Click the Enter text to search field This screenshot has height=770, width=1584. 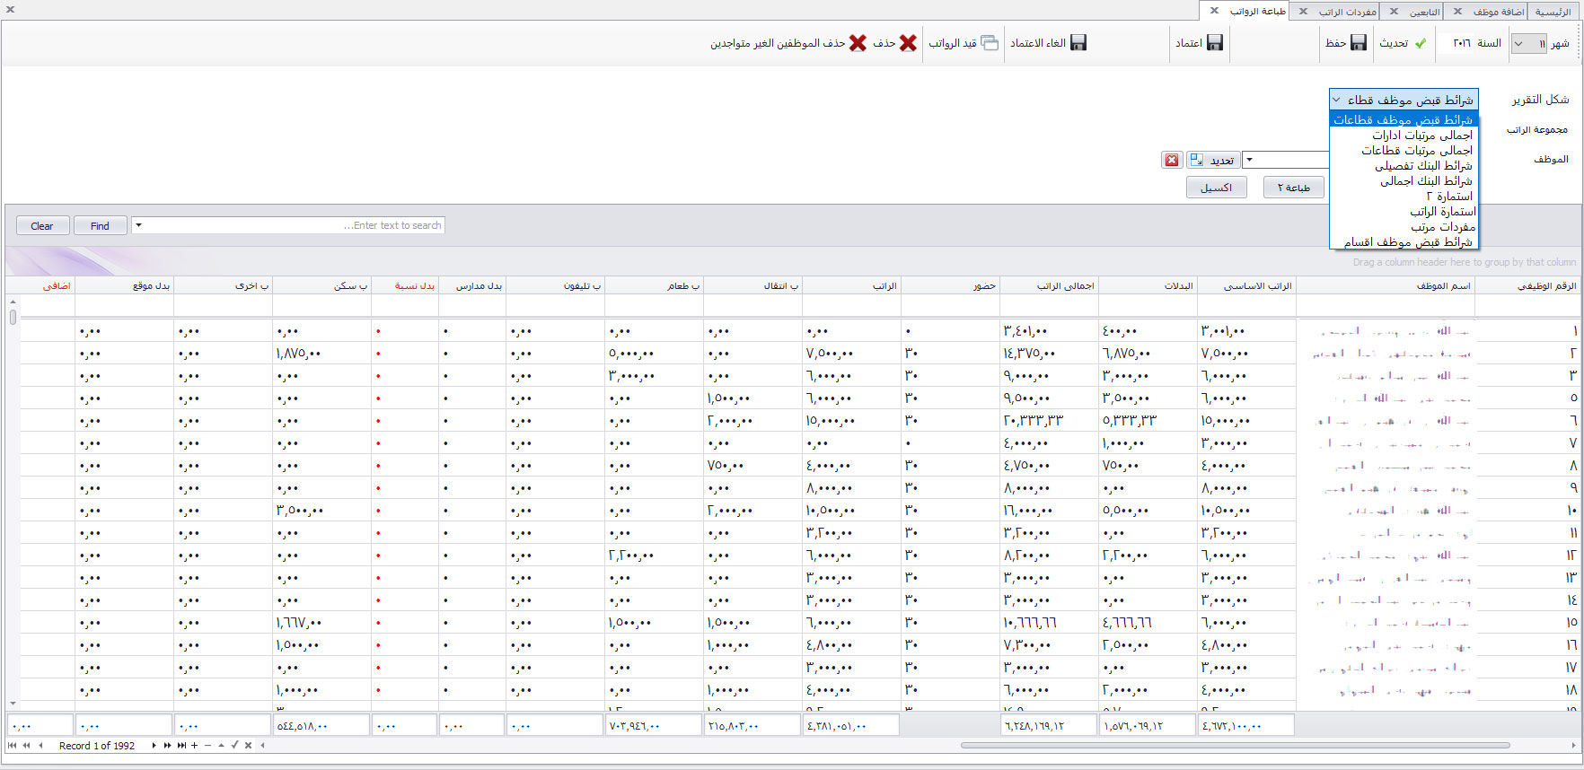point(296,225)
